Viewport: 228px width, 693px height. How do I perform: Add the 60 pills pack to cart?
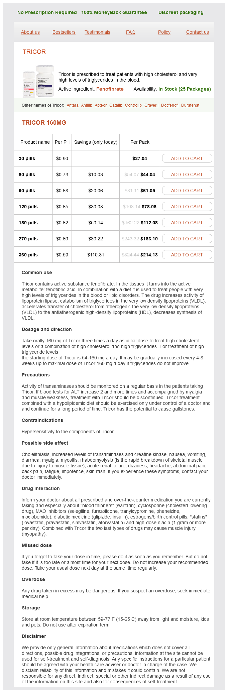[187, 175]
